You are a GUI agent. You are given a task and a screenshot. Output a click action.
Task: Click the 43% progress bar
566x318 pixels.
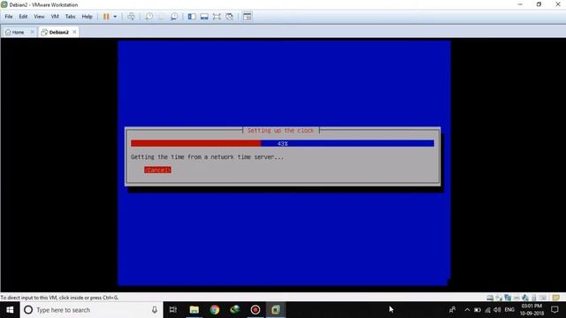(x=282, y=143)
